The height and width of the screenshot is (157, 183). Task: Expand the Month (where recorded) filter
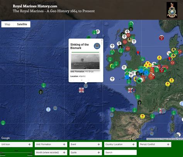51,152
